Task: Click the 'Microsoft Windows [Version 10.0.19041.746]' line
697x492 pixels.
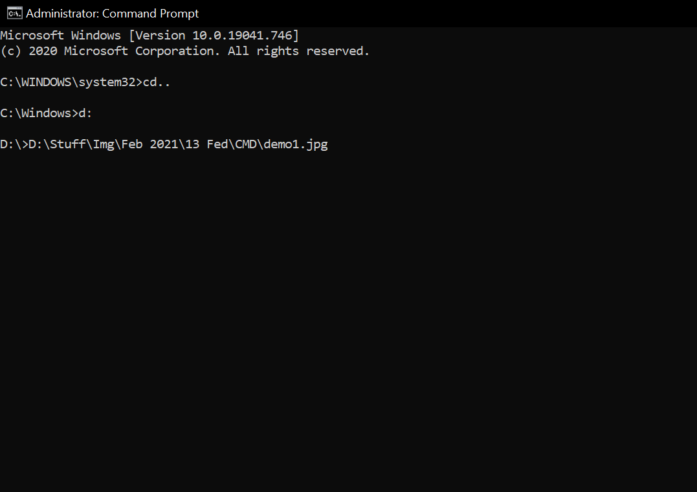Action: (x=149, y=35)
